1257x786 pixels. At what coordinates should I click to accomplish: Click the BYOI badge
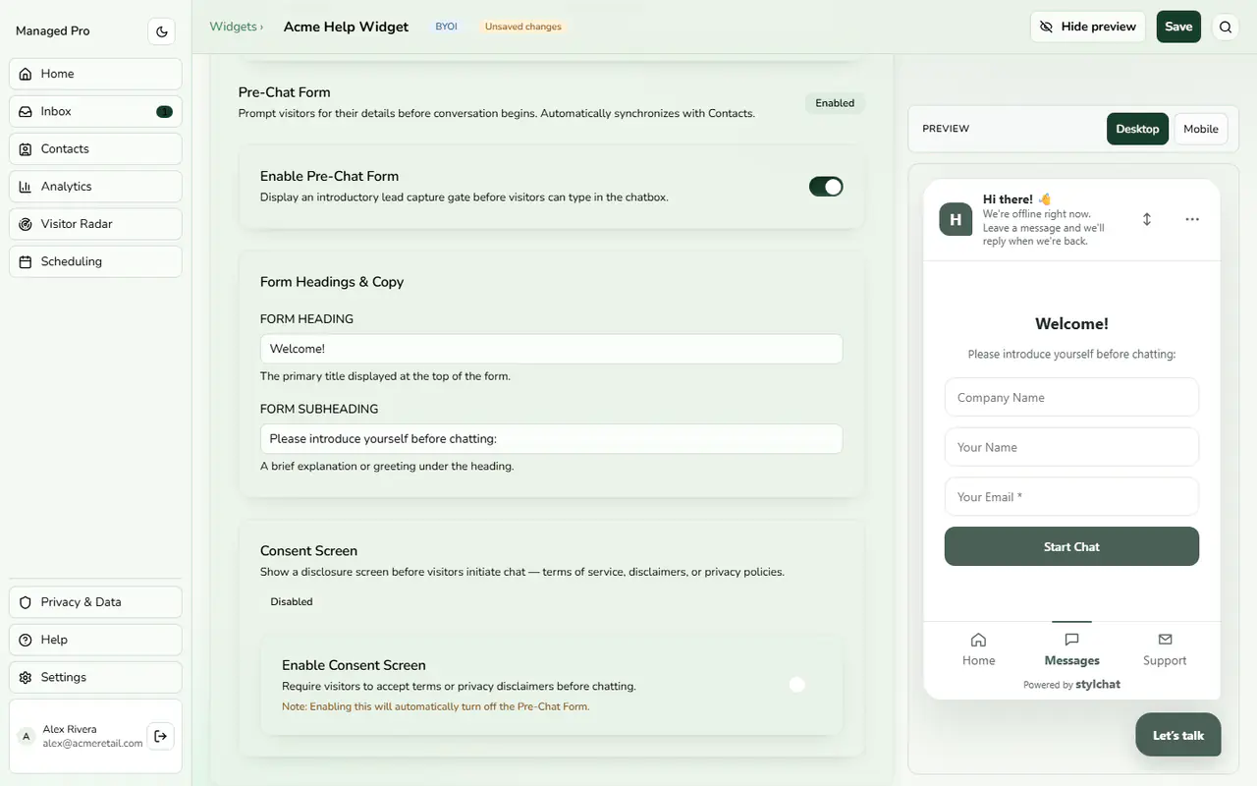(x=447, y=27)
